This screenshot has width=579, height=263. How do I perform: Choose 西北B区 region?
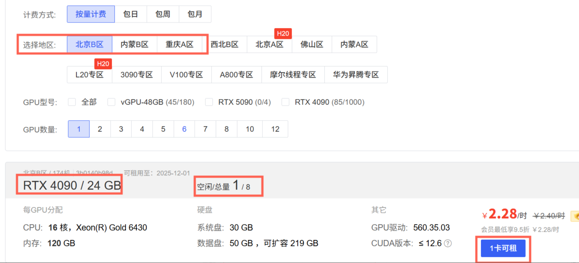[224, 44]
